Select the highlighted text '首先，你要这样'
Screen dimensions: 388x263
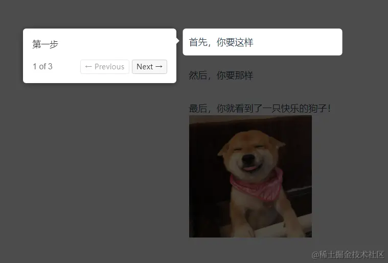tap(221, 42)
